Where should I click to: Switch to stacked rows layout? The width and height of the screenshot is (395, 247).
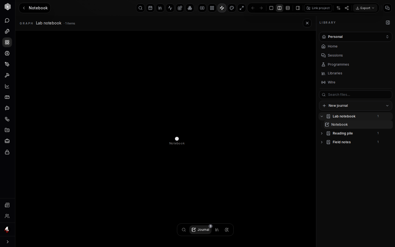288,8
